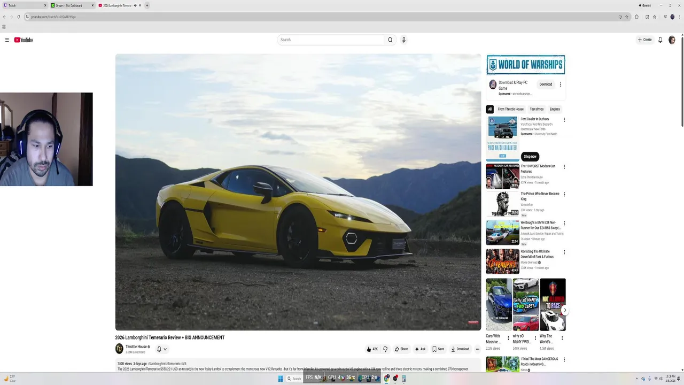Screen dimensions: 684x385
Task: Filter by Engines chip
Action: [x=555, y=109]
